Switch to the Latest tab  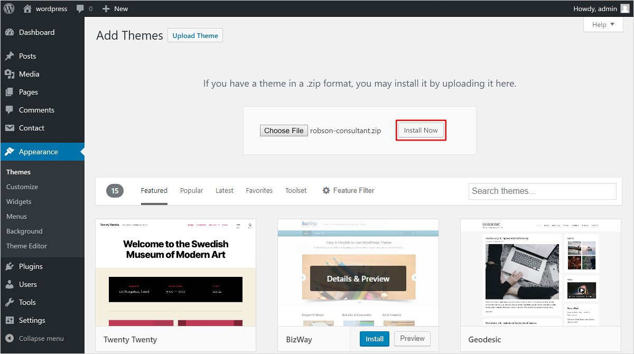pyautogui.click(x=225, y=191)
